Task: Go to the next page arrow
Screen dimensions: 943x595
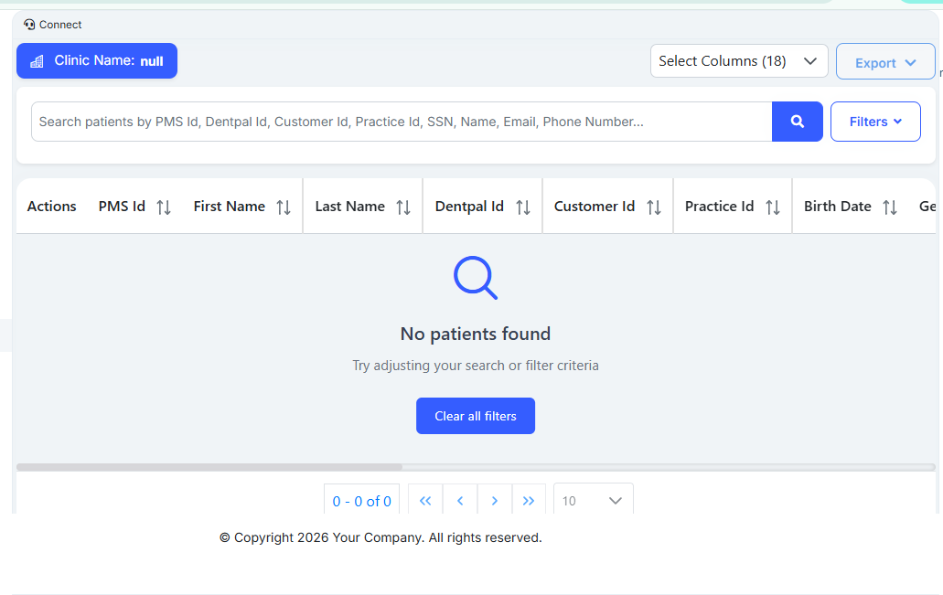Action: pyautogui.click(x=495, y=501)
